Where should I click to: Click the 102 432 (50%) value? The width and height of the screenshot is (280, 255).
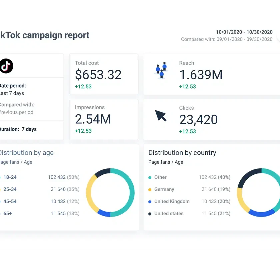coord(64,177)
